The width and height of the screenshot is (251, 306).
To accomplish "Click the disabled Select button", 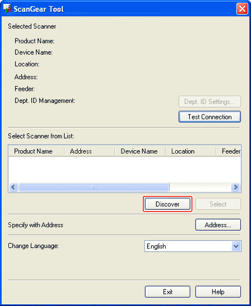I will 218,204.
